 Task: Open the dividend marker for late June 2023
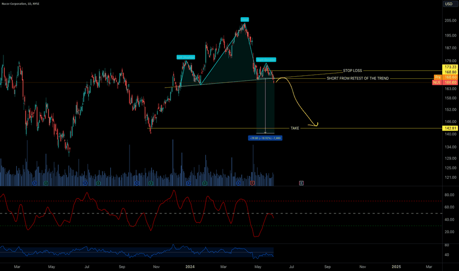point(85,183)
